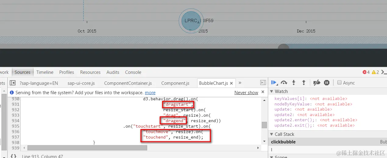Close the BubbleChart.js tab

click(231, 83)
